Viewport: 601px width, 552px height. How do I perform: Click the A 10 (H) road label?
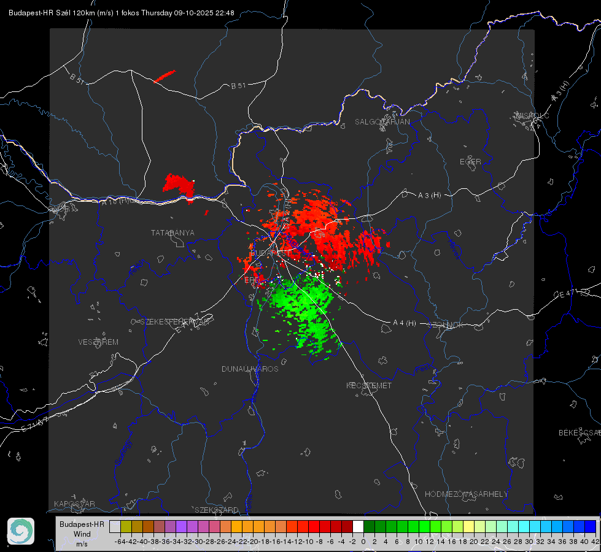pyautogui.click(x=115, y=202)
